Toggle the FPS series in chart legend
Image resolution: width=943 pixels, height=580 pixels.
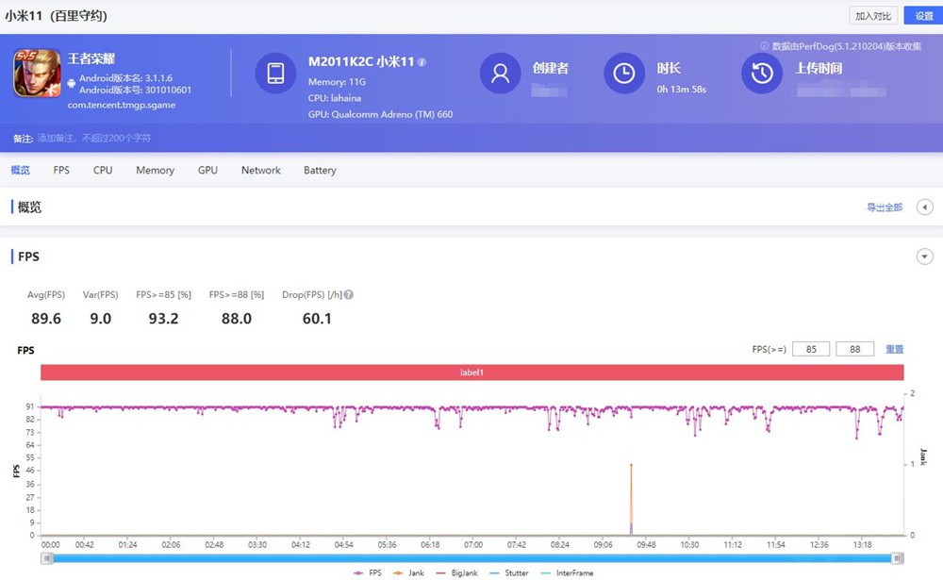[x=368, y=572]
